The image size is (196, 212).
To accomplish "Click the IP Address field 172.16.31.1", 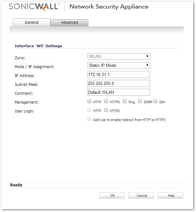I will (119, 74).
